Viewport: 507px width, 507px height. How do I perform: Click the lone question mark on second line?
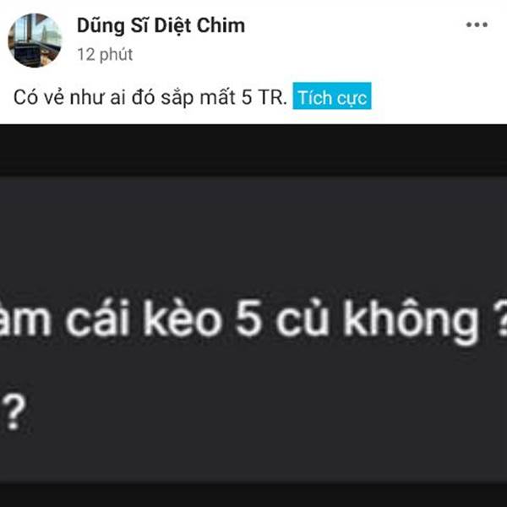14,413
